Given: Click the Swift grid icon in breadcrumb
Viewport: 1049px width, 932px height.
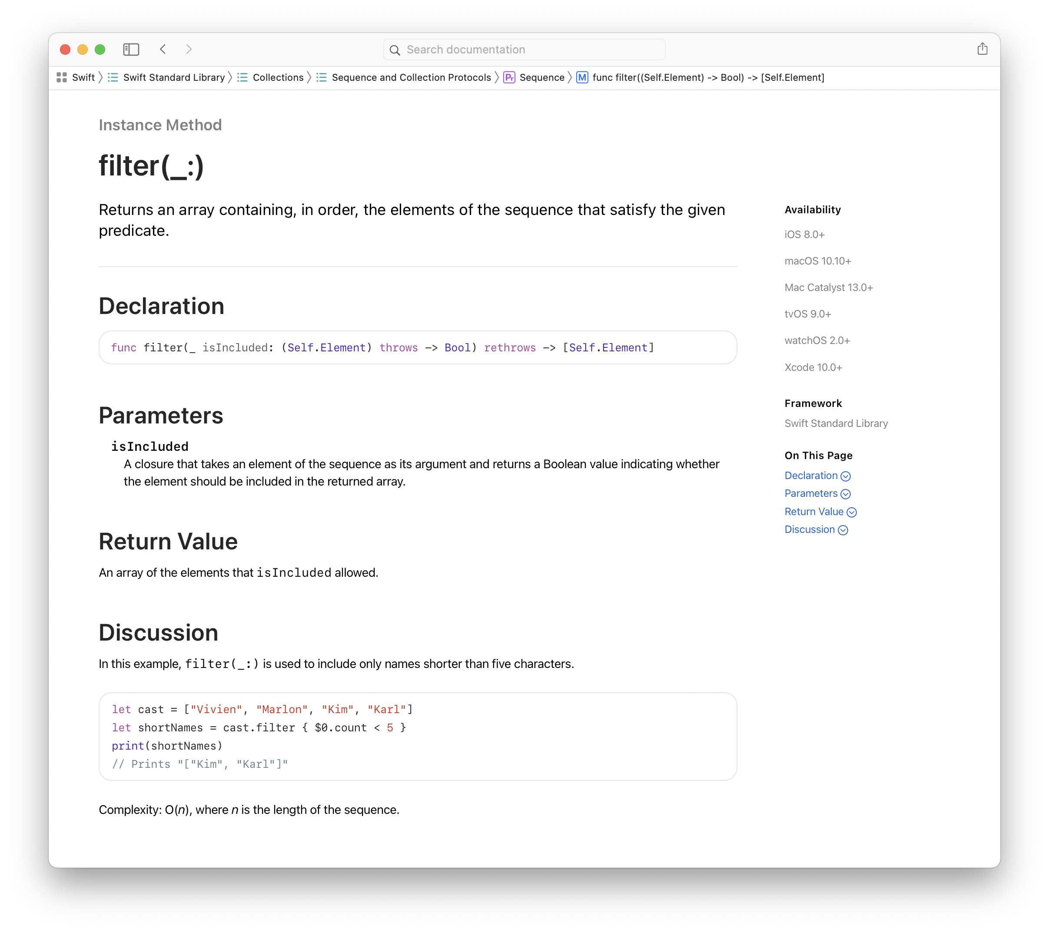Looking at the screenshot, I should [x=62, y=77].
